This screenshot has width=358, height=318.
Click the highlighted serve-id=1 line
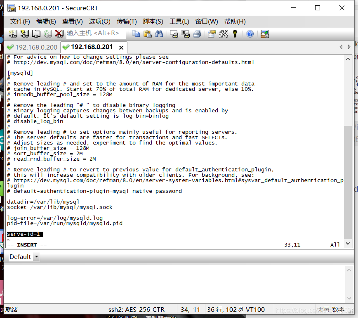click(25, 234)
